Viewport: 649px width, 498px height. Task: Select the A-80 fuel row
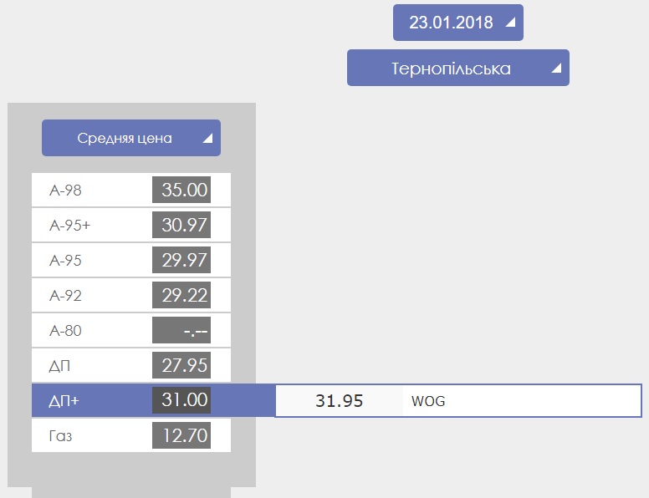pos(131,331)
